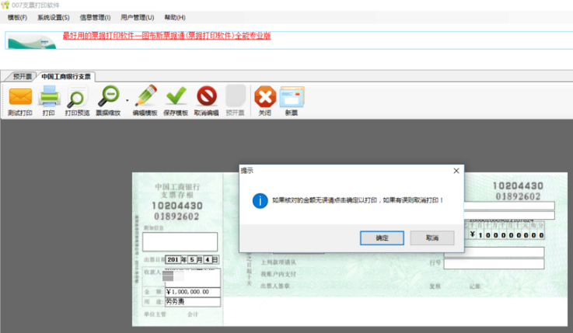The image size is (573, 333).
Task: Expand the 票据缩放 dropdown arrow
Action: (x=128, y=100)
